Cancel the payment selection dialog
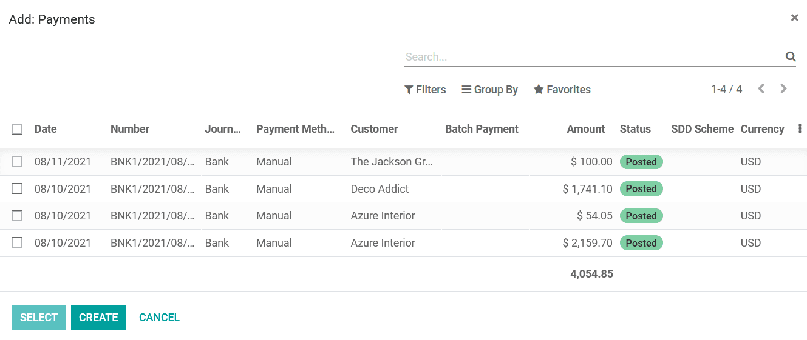Screen dimensions: 807x340 pyautogui.click(x=159, y=318)
